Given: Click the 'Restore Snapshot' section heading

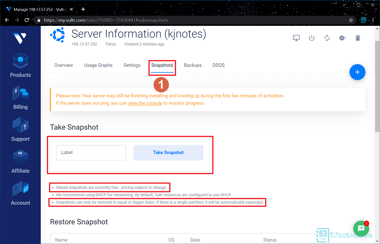Looking at the screenshot, I should coord(79,222).
